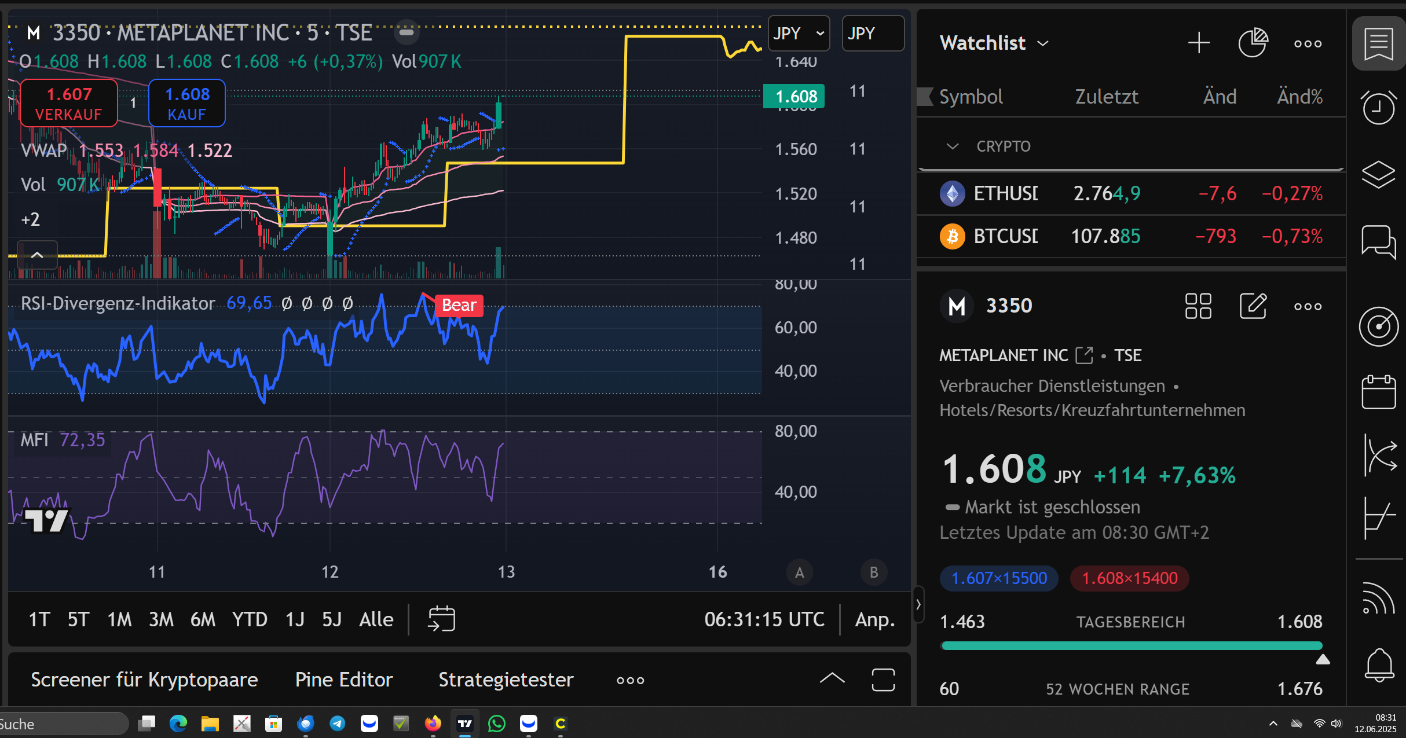Image resolution: width=1406 pixels, height=738 pixels.
Task: Click the RSI-Divergenz-Indikator legend title
Action: pyautogui.click(x=118, y=303)
